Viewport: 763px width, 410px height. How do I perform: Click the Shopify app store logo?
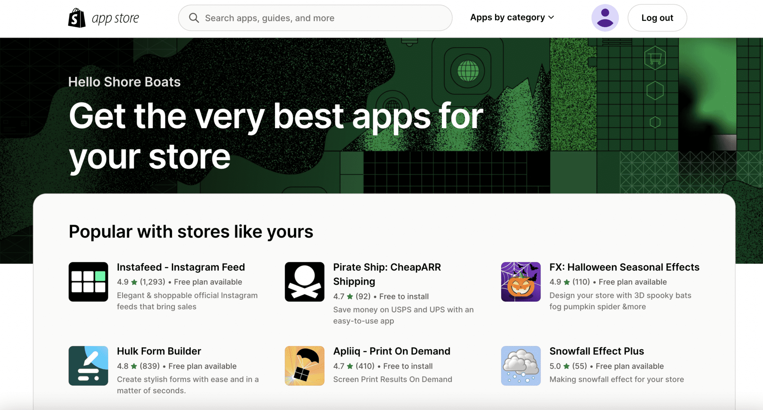103,18
